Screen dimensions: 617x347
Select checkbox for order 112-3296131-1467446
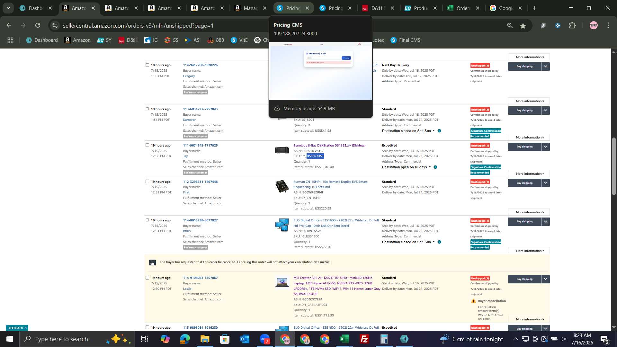(147, 182)
